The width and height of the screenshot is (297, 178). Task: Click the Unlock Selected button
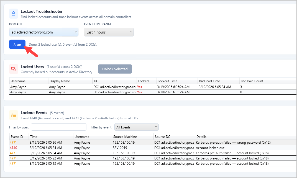pyautogui.click(x=115, y=69)
